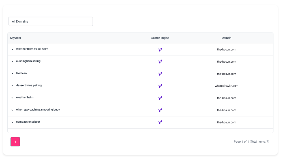Open the All Domains dropdown
This screenshot has width=283, height=159.
pyautogui.click(x=51, y=21)
